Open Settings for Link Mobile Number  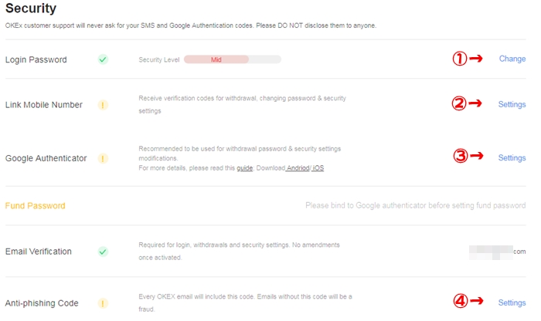[512, 104]
